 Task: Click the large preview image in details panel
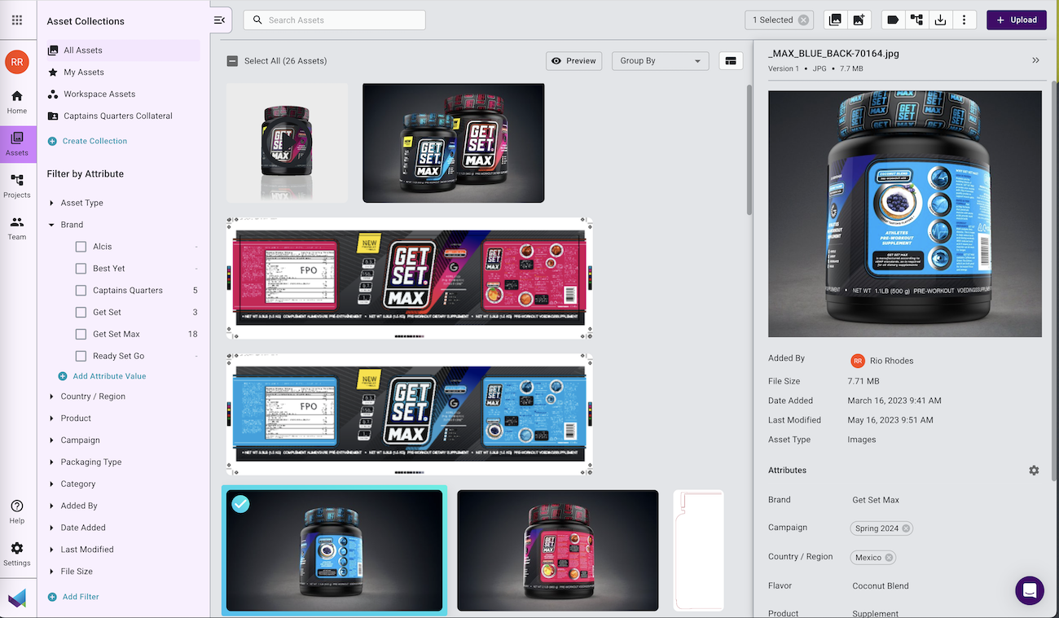(905, 214)
